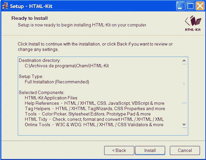Select the 'Help References' component line
206x160 pixels.
[94, 103]
